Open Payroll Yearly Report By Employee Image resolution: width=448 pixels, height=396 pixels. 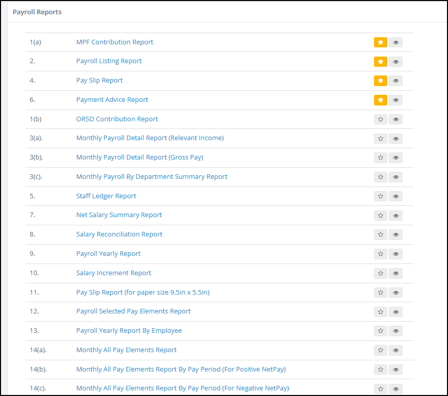click(129, 330)
